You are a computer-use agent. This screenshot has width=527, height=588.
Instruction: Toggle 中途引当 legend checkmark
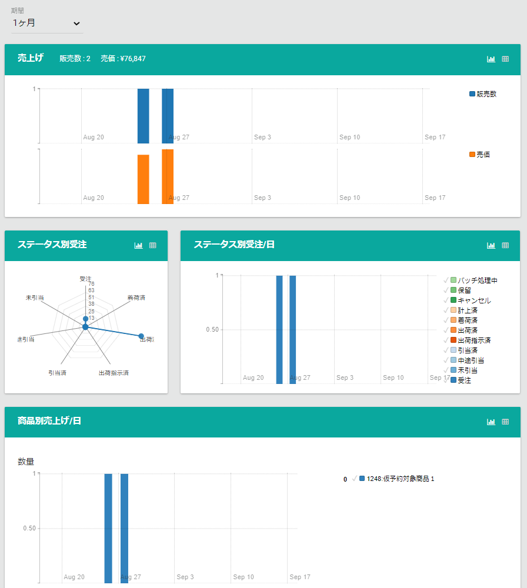pyautogui.click(x=446, y=360)
